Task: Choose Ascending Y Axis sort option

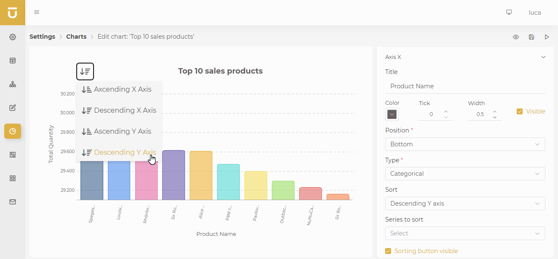Action: [x=122, y=132]
